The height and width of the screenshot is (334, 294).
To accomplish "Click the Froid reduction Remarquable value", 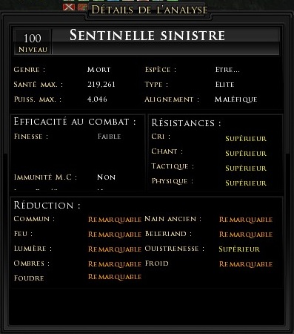I will [x=246, y=264].
